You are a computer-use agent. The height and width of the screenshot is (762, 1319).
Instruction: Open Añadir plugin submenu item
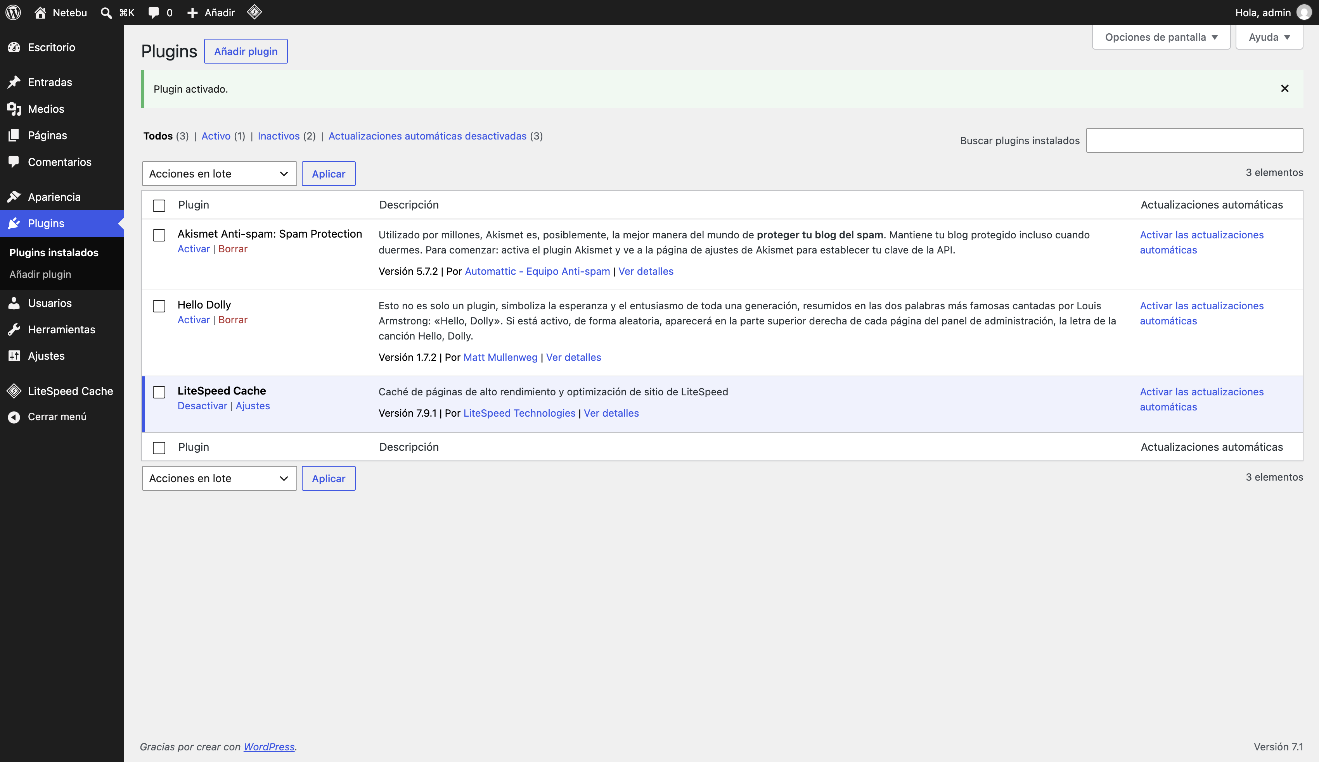coord(40,274)
